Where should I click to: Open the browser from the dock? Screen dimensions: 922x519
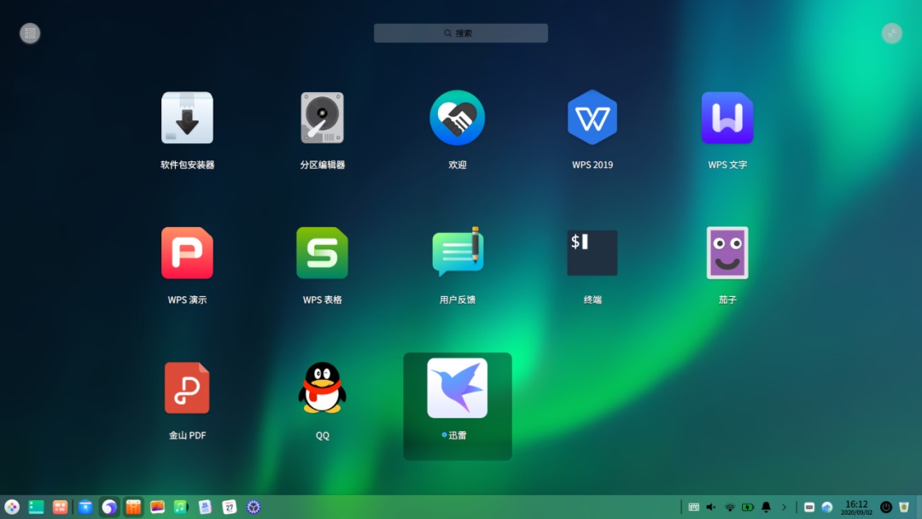(108, 507)
